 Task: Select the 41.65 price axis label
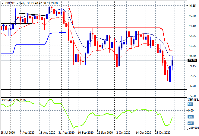[192, 46]
